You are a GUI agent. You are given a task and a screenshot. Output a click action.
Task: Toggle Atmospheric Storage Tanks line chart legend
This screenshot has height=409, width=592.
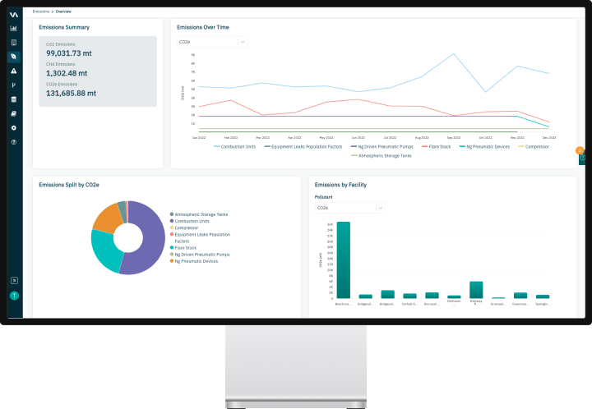tap(382, 156)
